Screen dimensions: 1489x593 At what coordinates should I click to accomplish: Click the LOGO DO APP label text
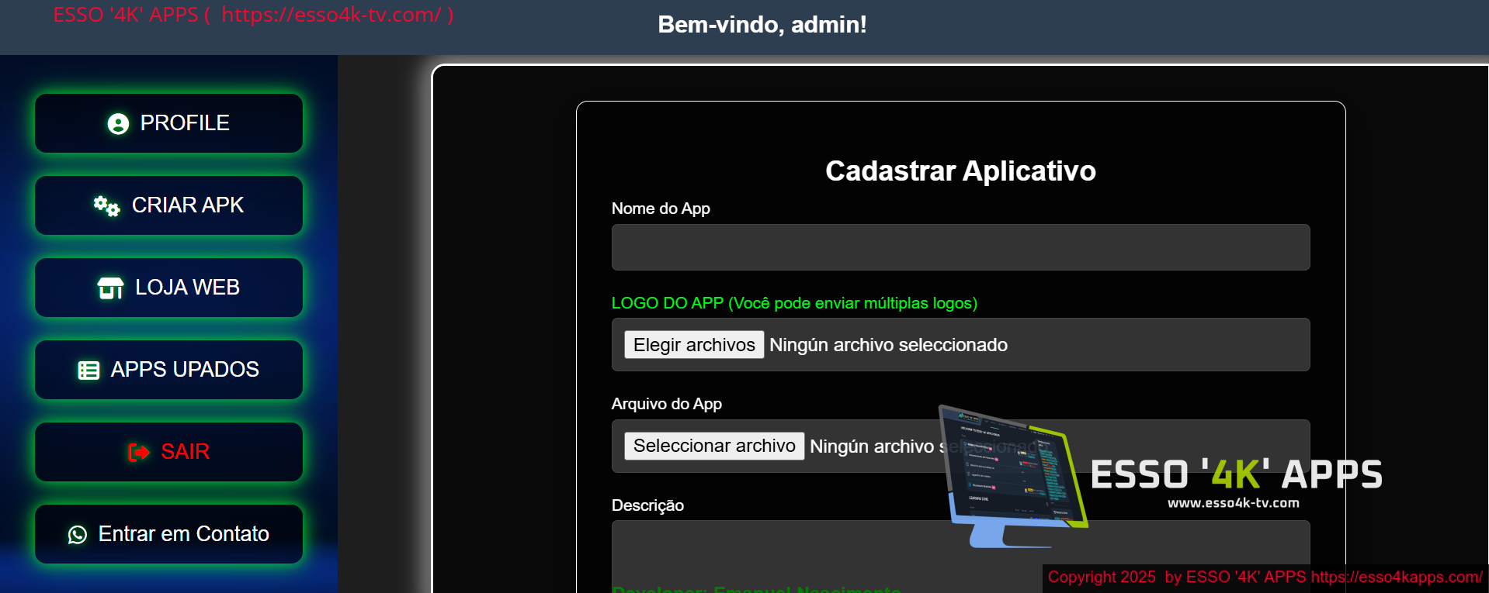[x=794, y=303]
